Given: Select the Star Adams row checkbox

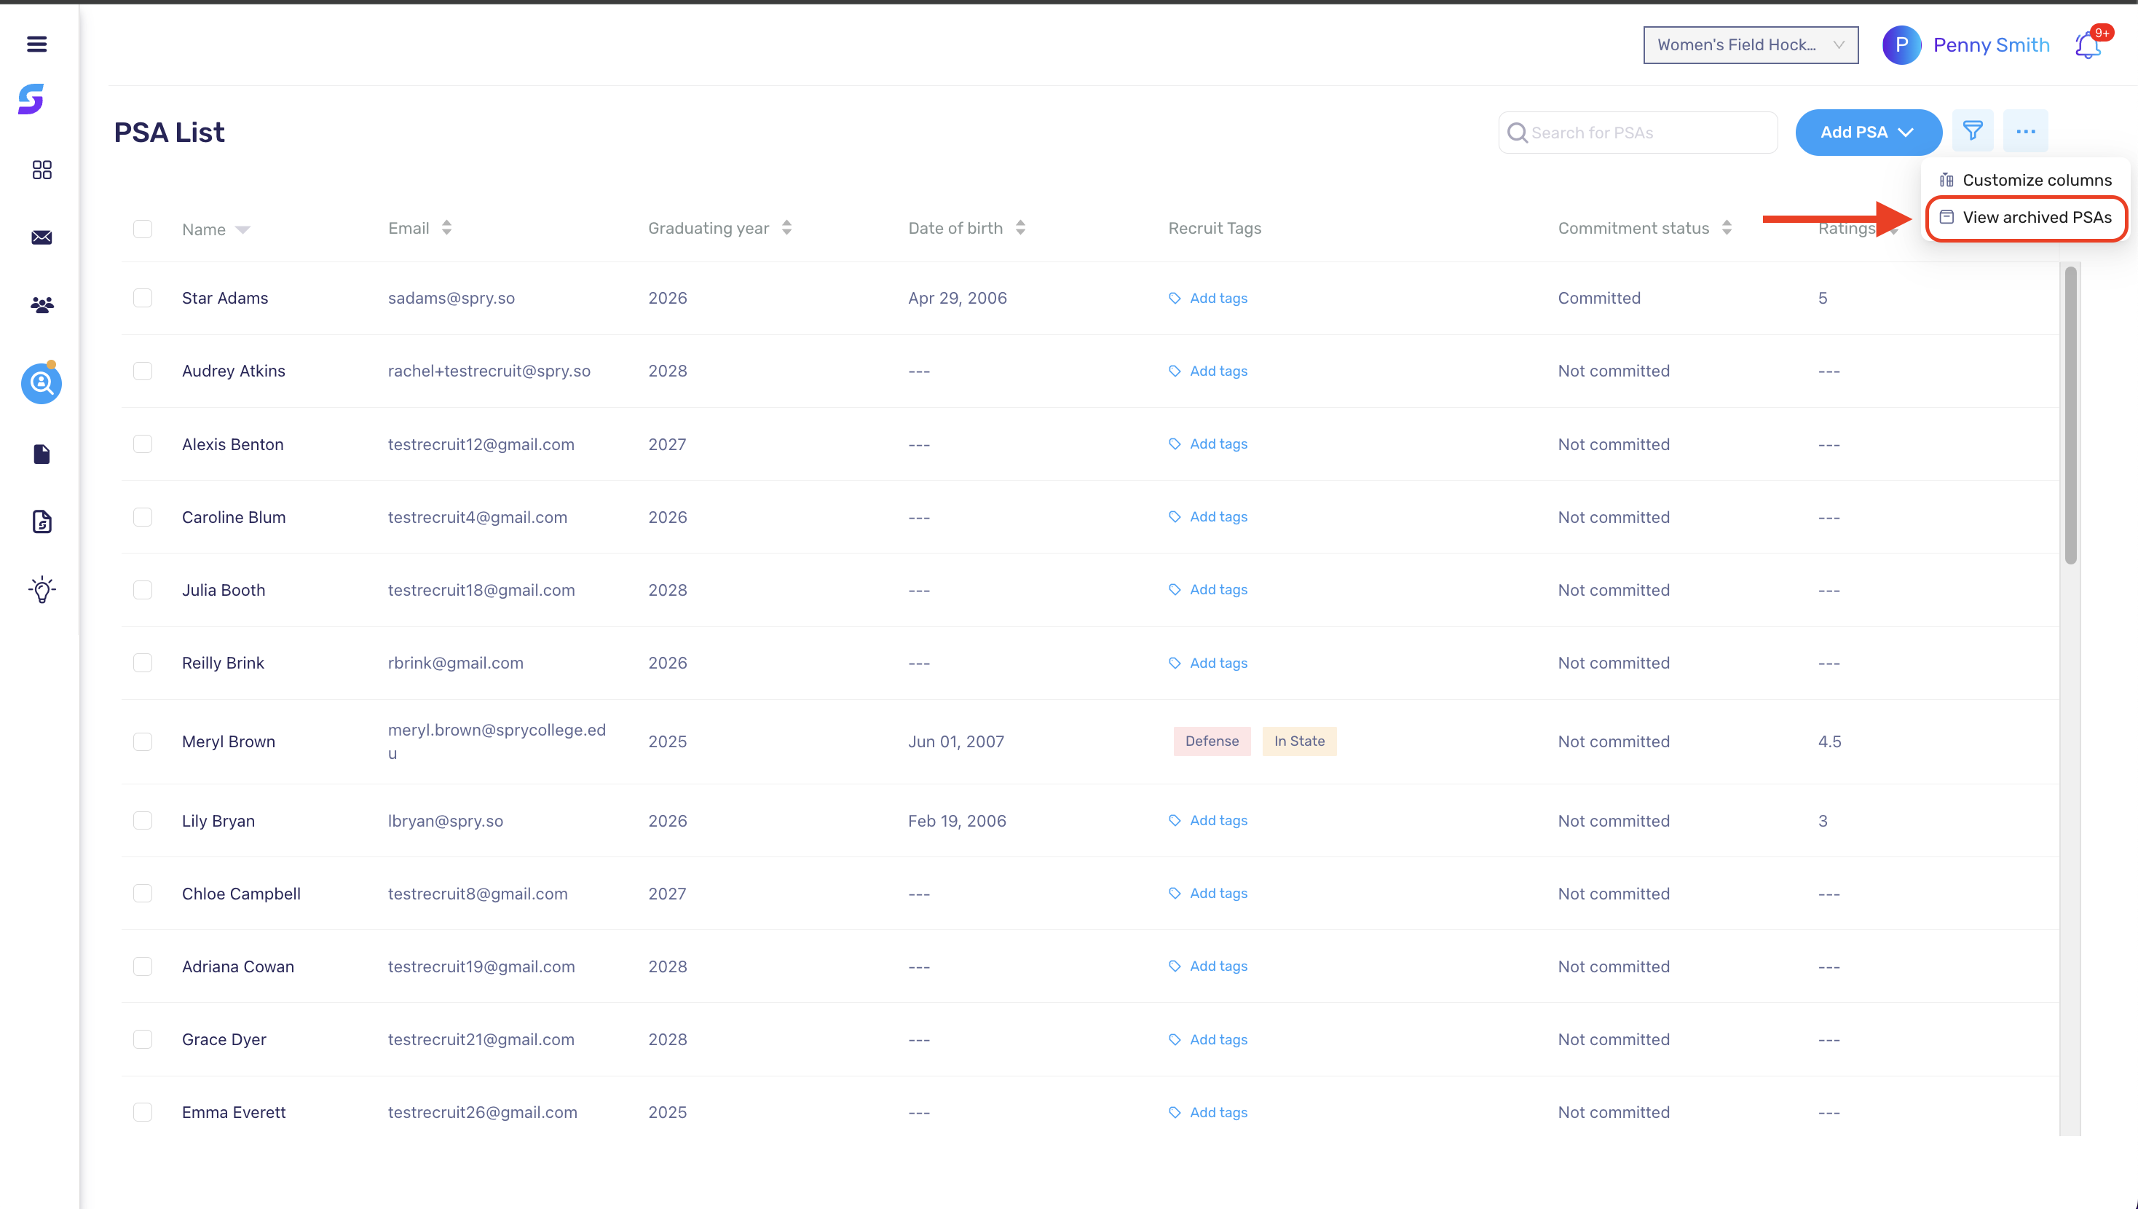Looking at the screenshot, I should pos(143,298).
